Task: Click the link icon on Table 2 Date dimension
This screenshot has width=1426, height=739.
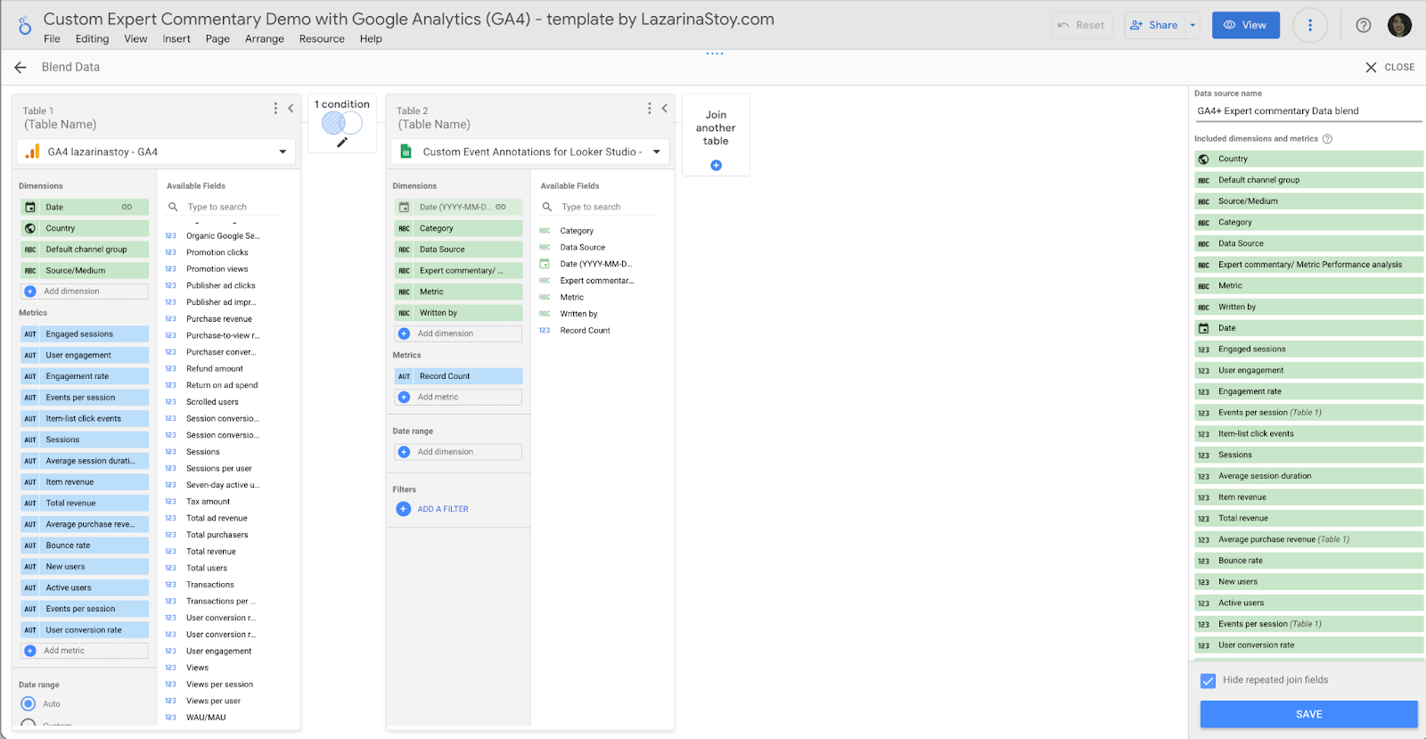Action: point(501,207)
